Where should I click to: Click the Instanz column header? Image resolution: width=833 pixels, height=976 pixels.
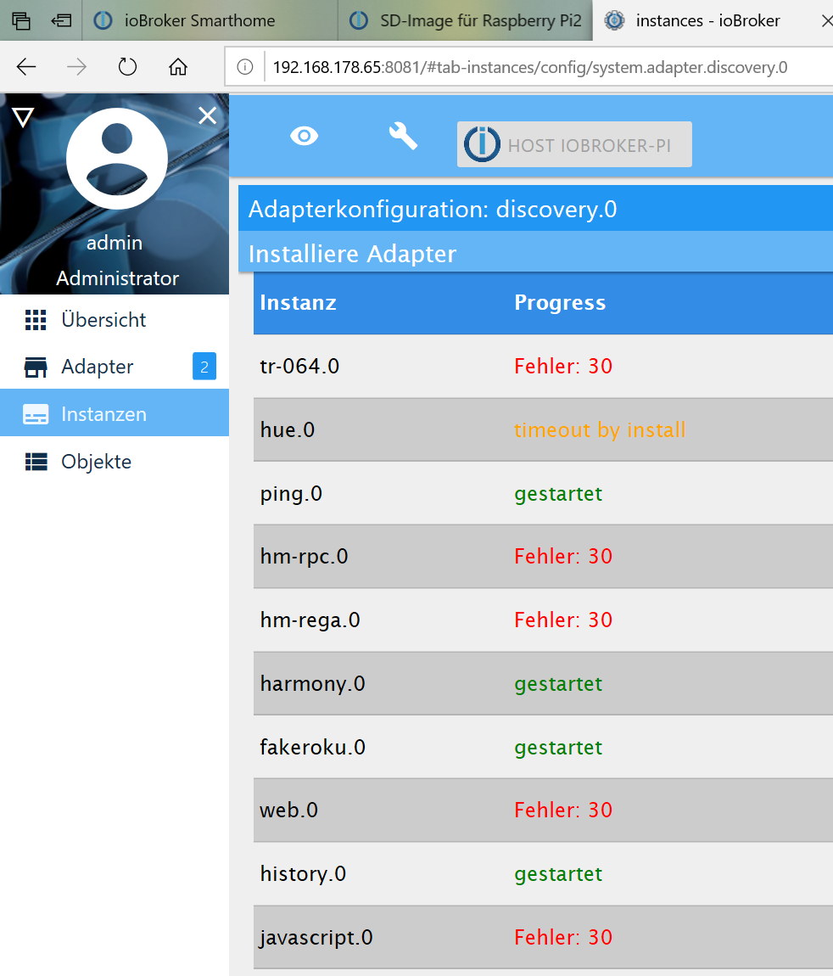click(298, 302)
